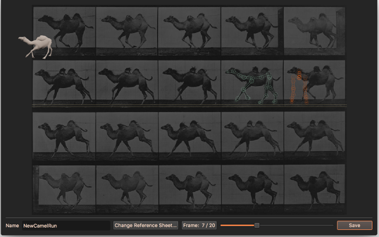Click the Frame 7 / 20 counter field
379x237 pixels.
pyautogui.click(x=199, y=225)
